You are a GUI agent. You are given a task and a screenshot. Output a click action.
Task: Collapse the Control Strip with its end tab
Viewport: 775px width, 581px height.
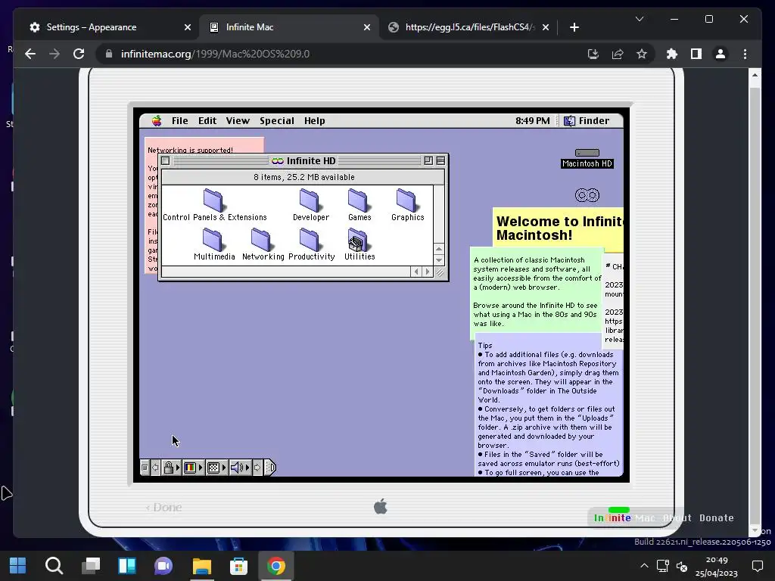[270, 468]
